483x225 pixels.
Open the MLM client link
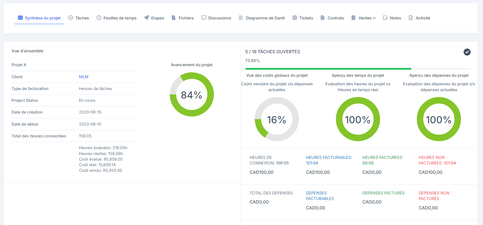point(84,77)
